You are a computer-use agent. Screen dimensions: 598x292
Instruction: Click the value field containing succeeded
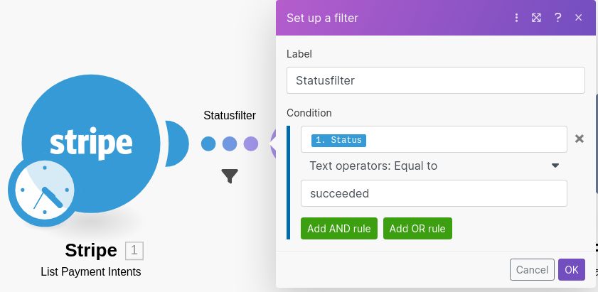434,193
